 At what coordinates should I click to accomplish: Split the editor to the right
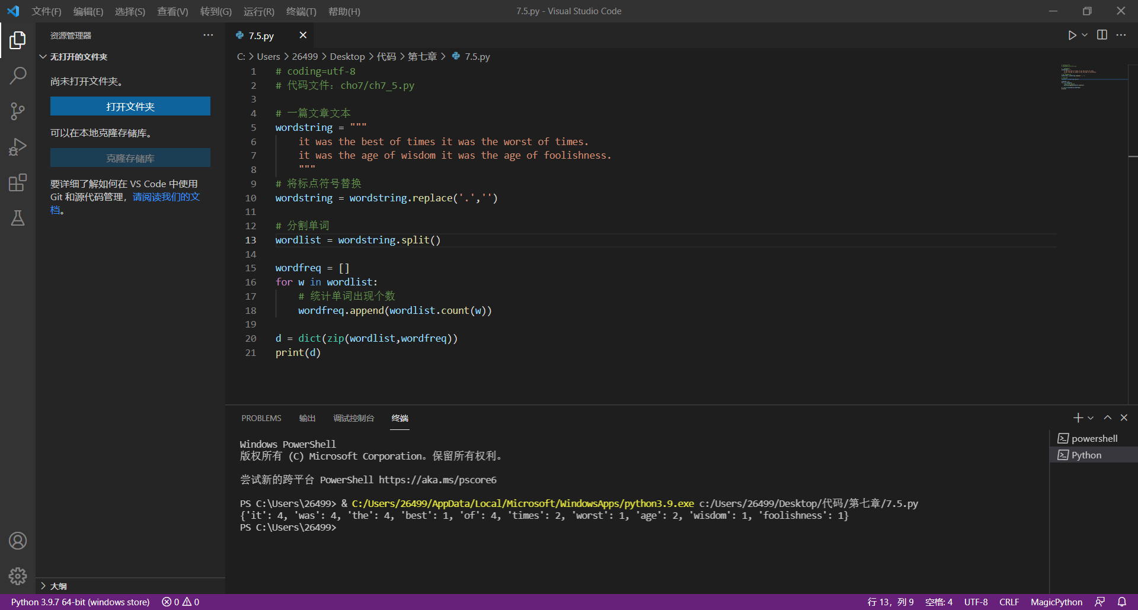pos(1102,36)
